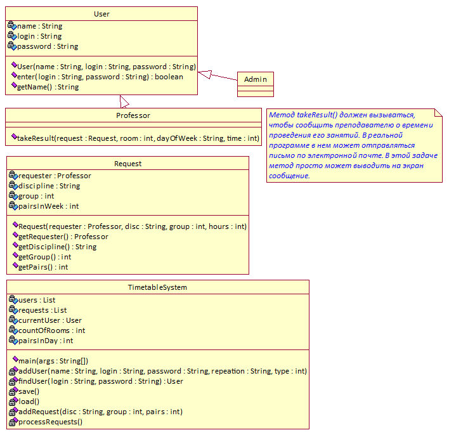
Task: Select the login : String attribute text
Action: (39, 36)
